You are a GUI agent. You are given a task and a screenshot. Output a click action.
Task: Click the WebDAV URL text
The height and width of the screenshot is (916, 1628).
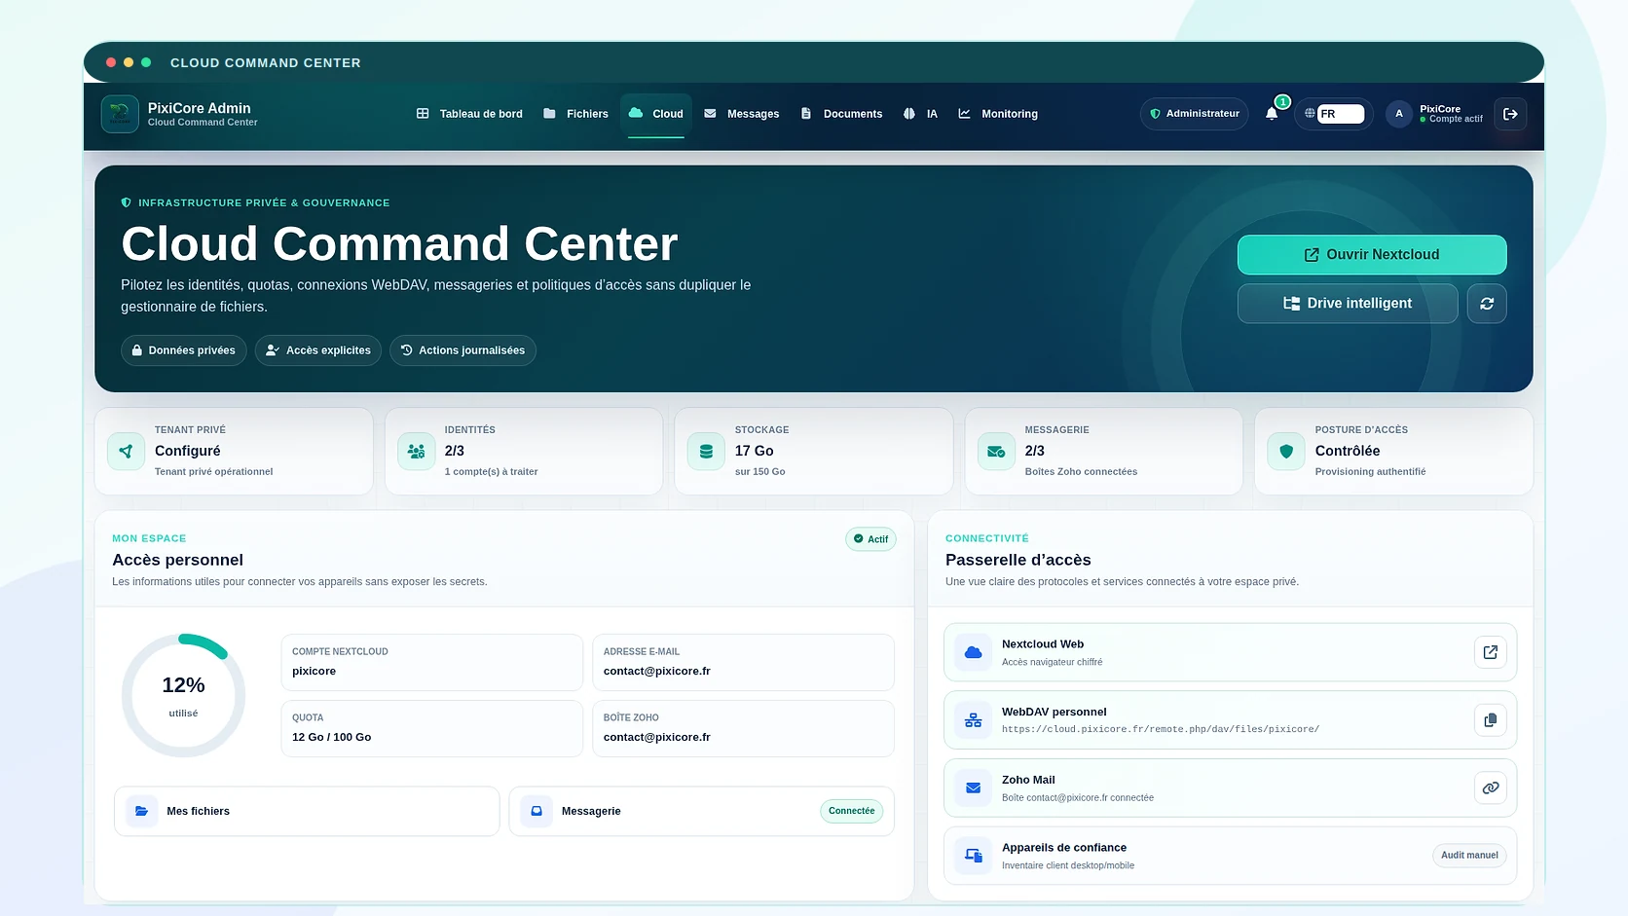(1161, 729)
